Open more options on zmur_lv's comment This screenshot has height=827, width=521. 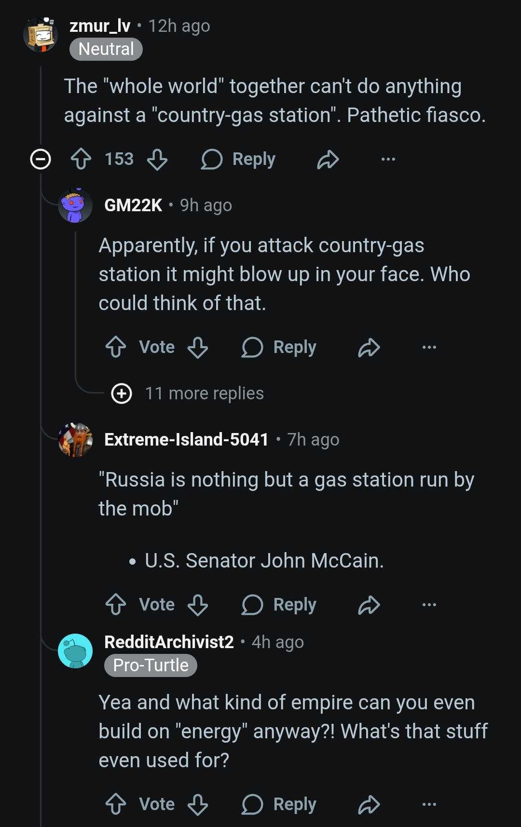pyautogui.click(x=388, y=159)
